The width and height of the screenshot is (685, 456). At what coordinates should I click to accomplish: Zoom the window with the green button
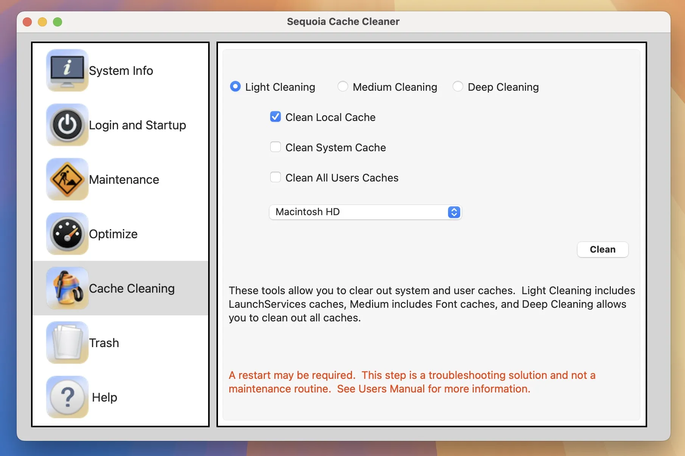click(58, 22)
